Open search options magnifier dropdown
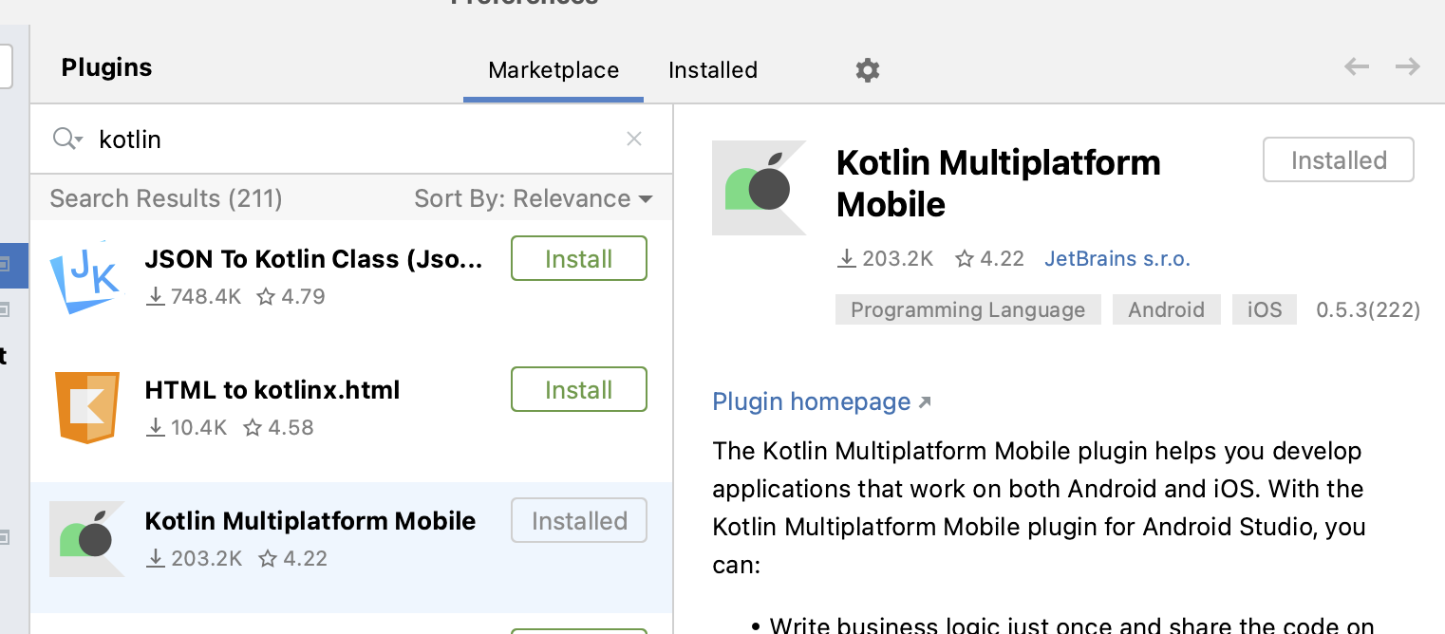Viewport: 1445px width, 634px height. (x=68, y=139)
